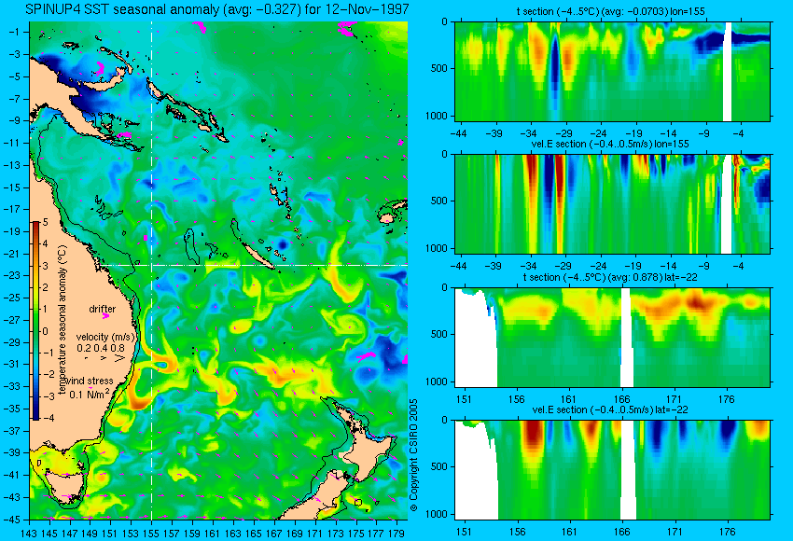Click the '0.2 0.4 0.8' velocity scale values
This screenshot has height=541, width=793.
[101, 348]
